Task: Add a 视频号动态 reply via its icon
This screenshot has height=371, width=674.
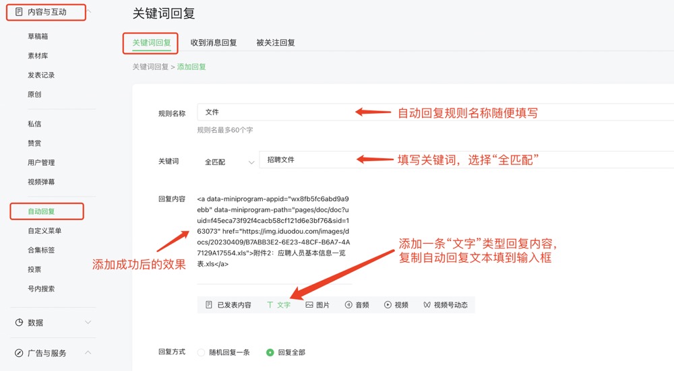Action: [x=427, y=305]
